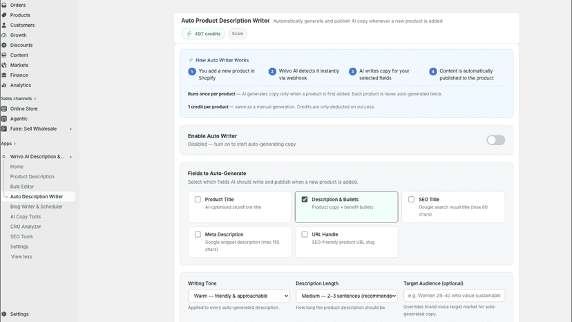The height and width of the screenshot is (322, 572).
Task: Click the 'Runs once per product' text
Action: point(211,94)
